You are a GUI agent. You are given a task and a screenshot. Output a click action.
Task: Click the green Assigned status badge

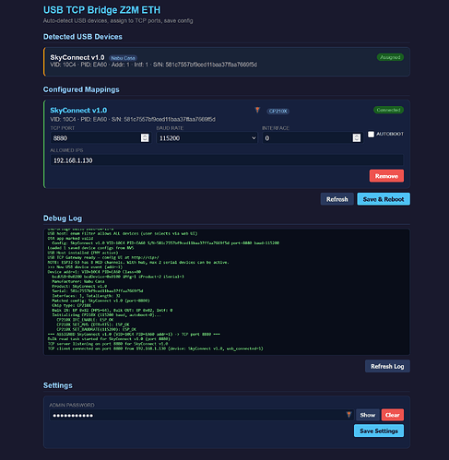coord(390,57)
